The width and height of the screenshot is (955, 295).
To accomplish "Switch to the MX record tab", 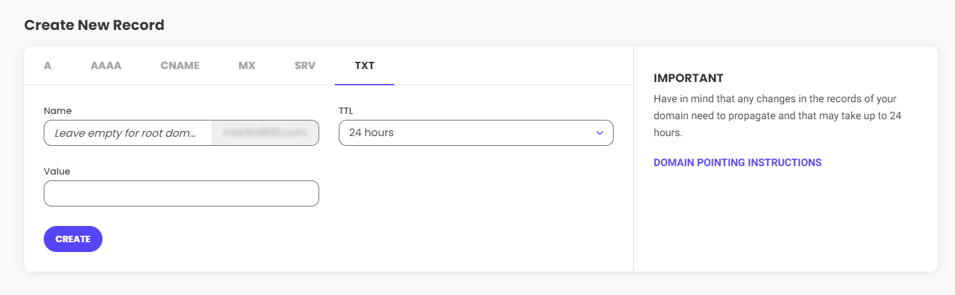I will pos(247,66).
